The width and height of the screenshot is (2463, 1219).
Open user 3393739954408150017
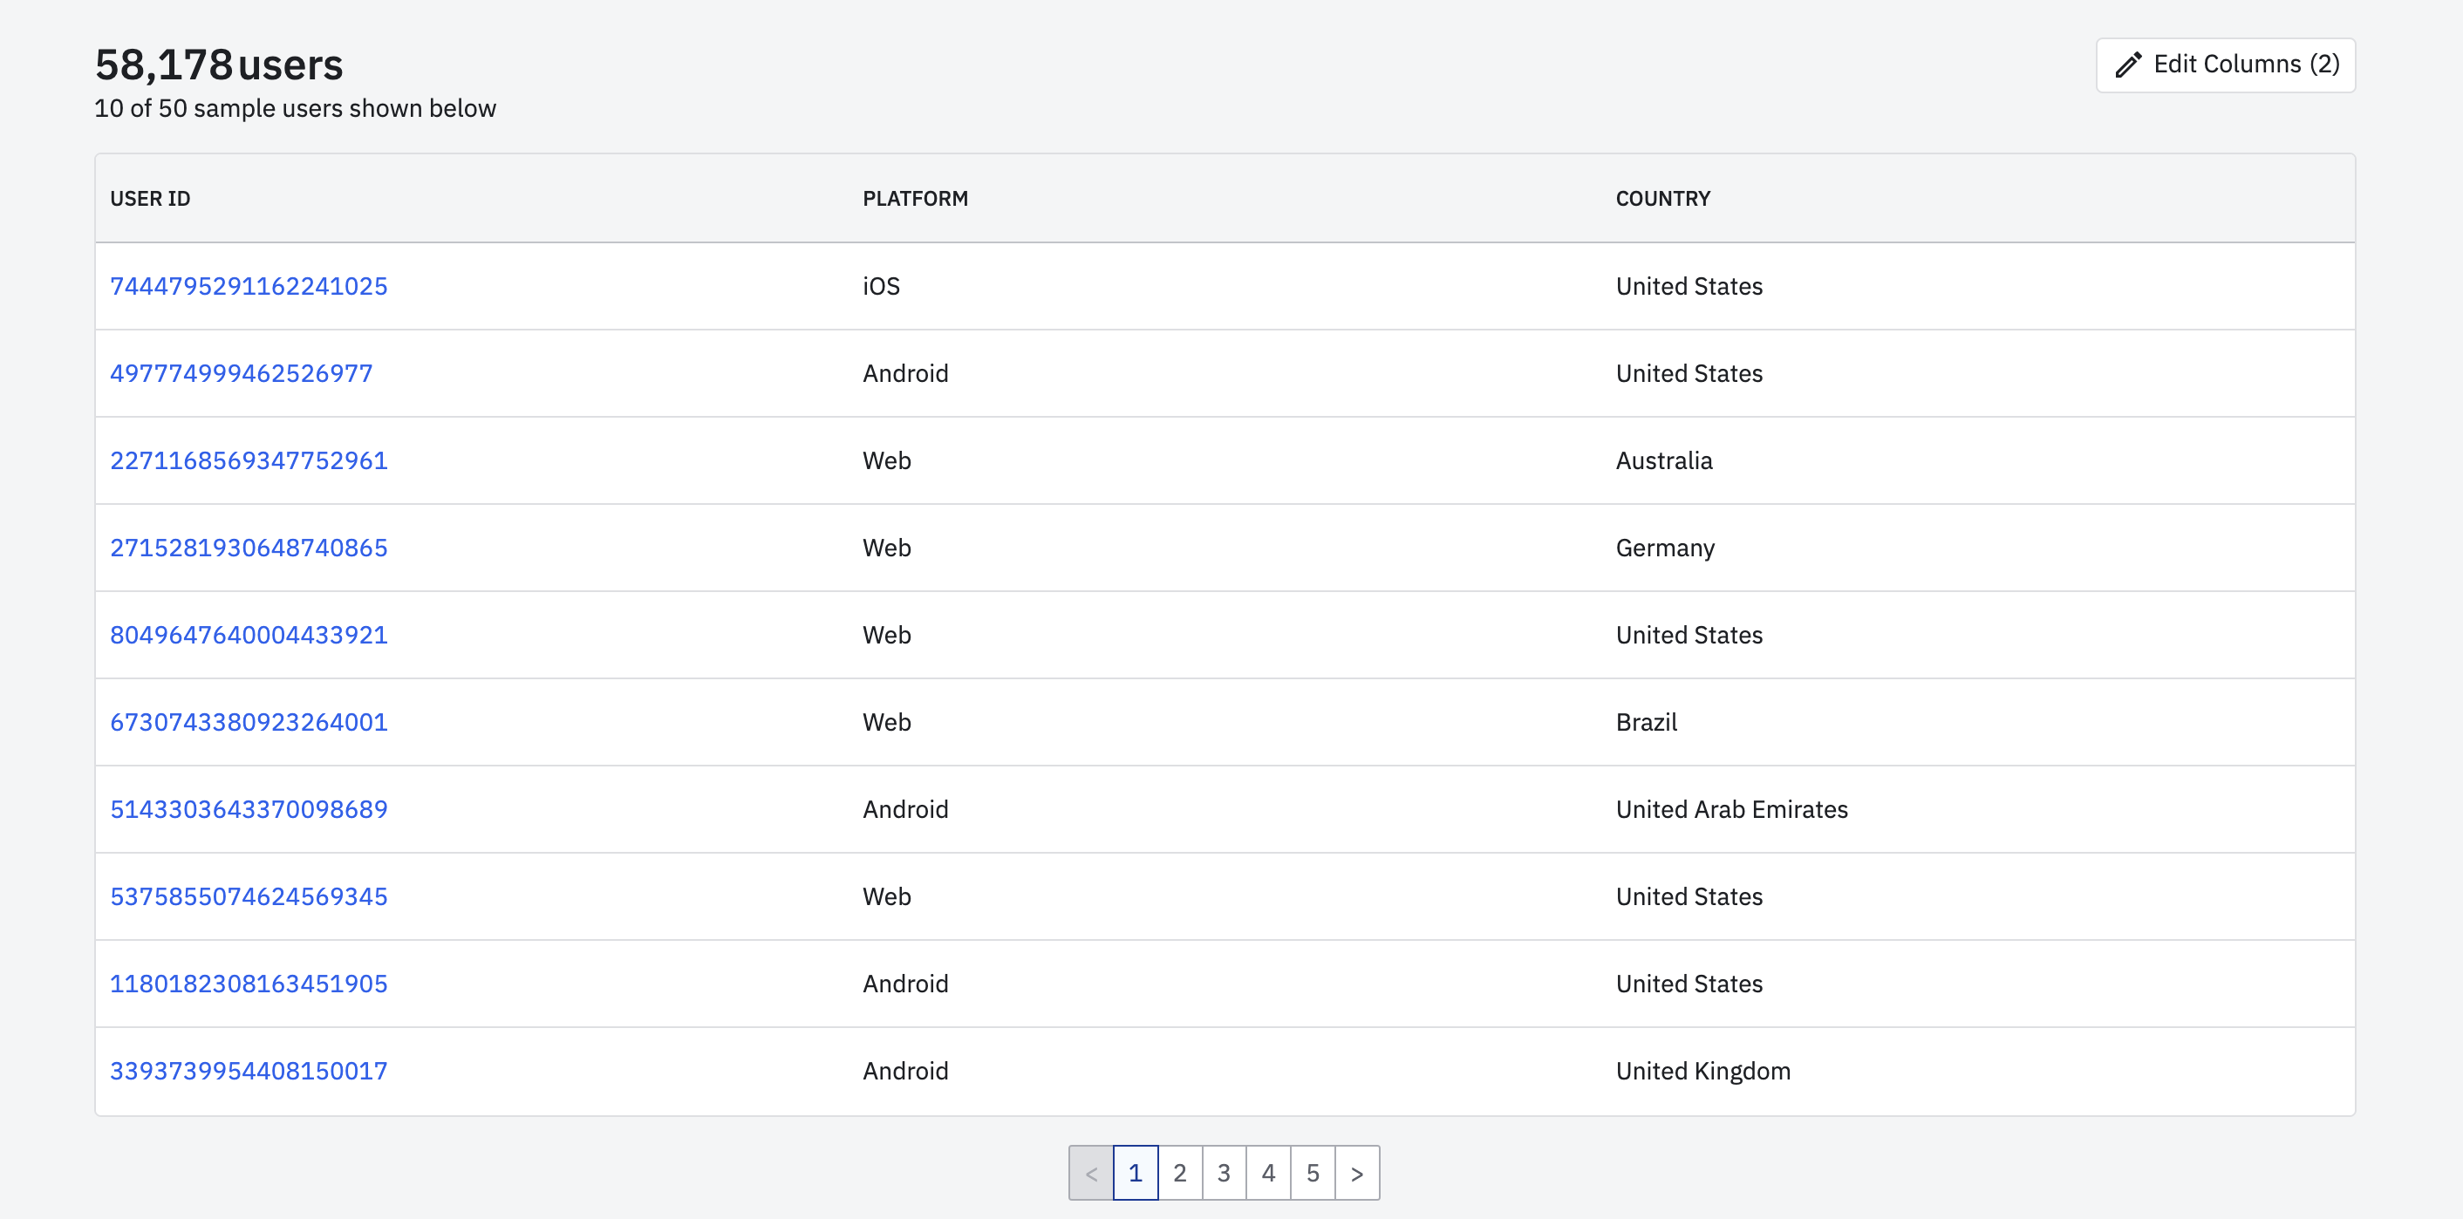(x=249, y=1071)
